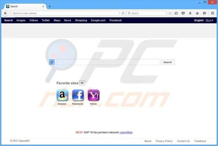Screen dimensions: 218x146
Task: Select the Search browser tab
Action: coord(25,6)
